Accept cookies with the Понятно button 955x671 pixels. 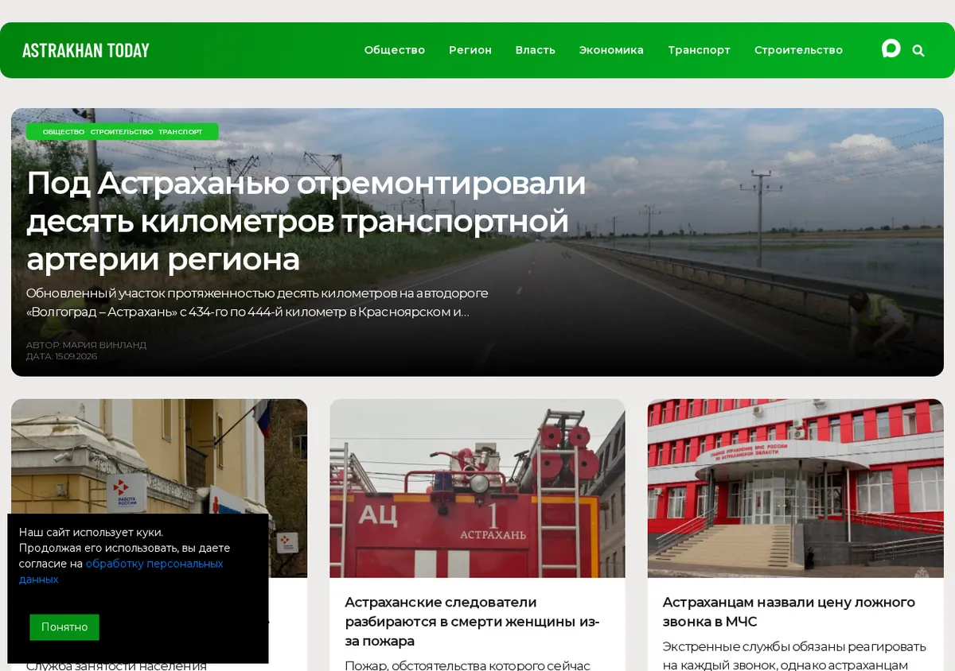[64, 627]
